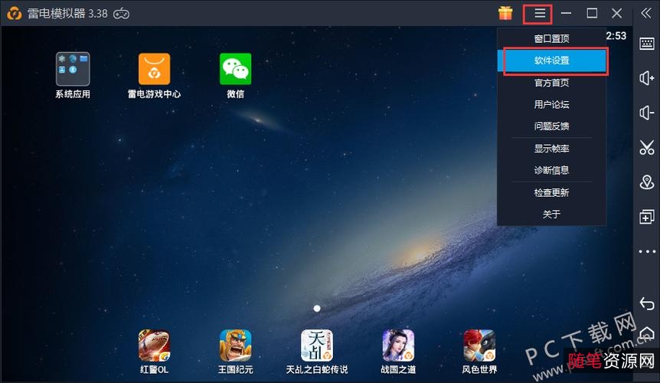
Task: Toggle 窗口置顶 in the menu
Action: (551, 38)
